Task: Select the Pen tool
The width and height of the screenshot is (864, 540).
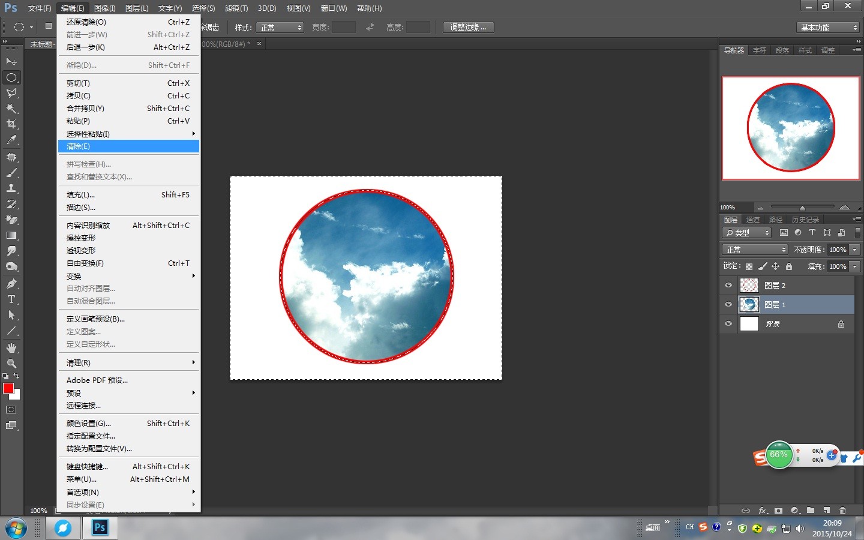Action: click(x=11, y=284)
